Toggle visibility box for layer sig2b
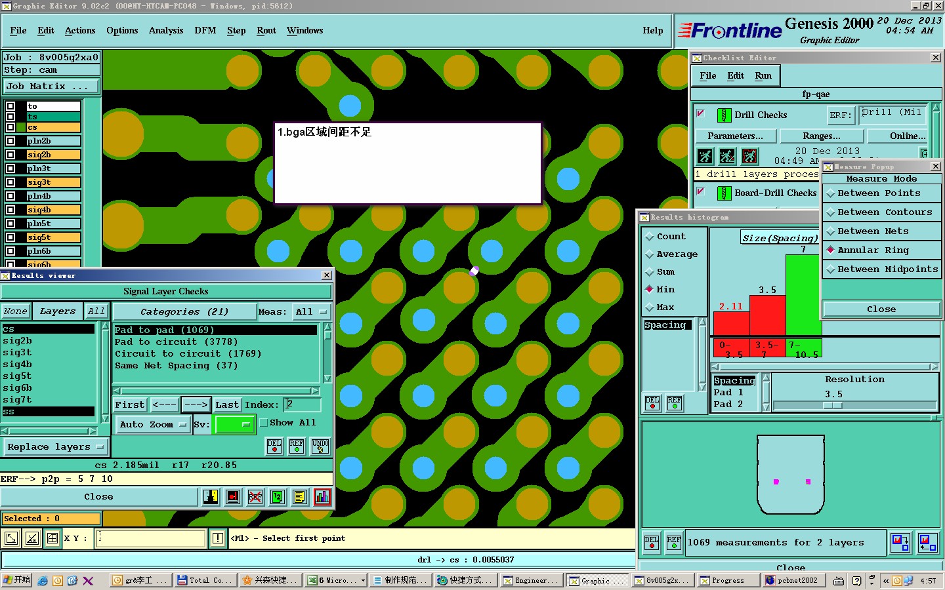The height and width of the screenshot is (590, 945). coord(10,155)
